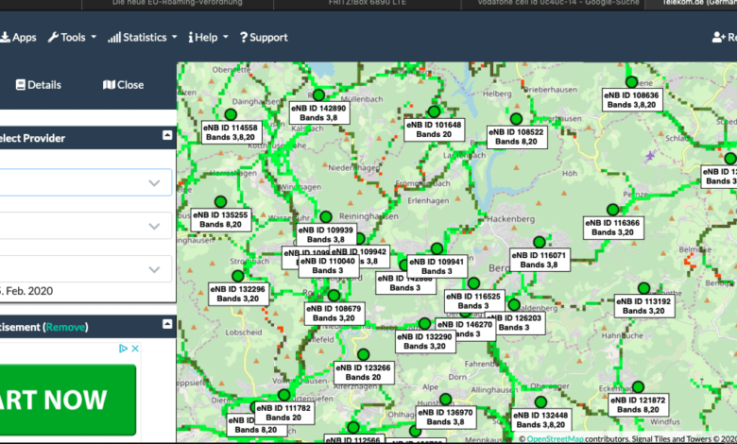Close the ad with the X icon
This screenshot has height=444, width=737.
tap(135, 349)
